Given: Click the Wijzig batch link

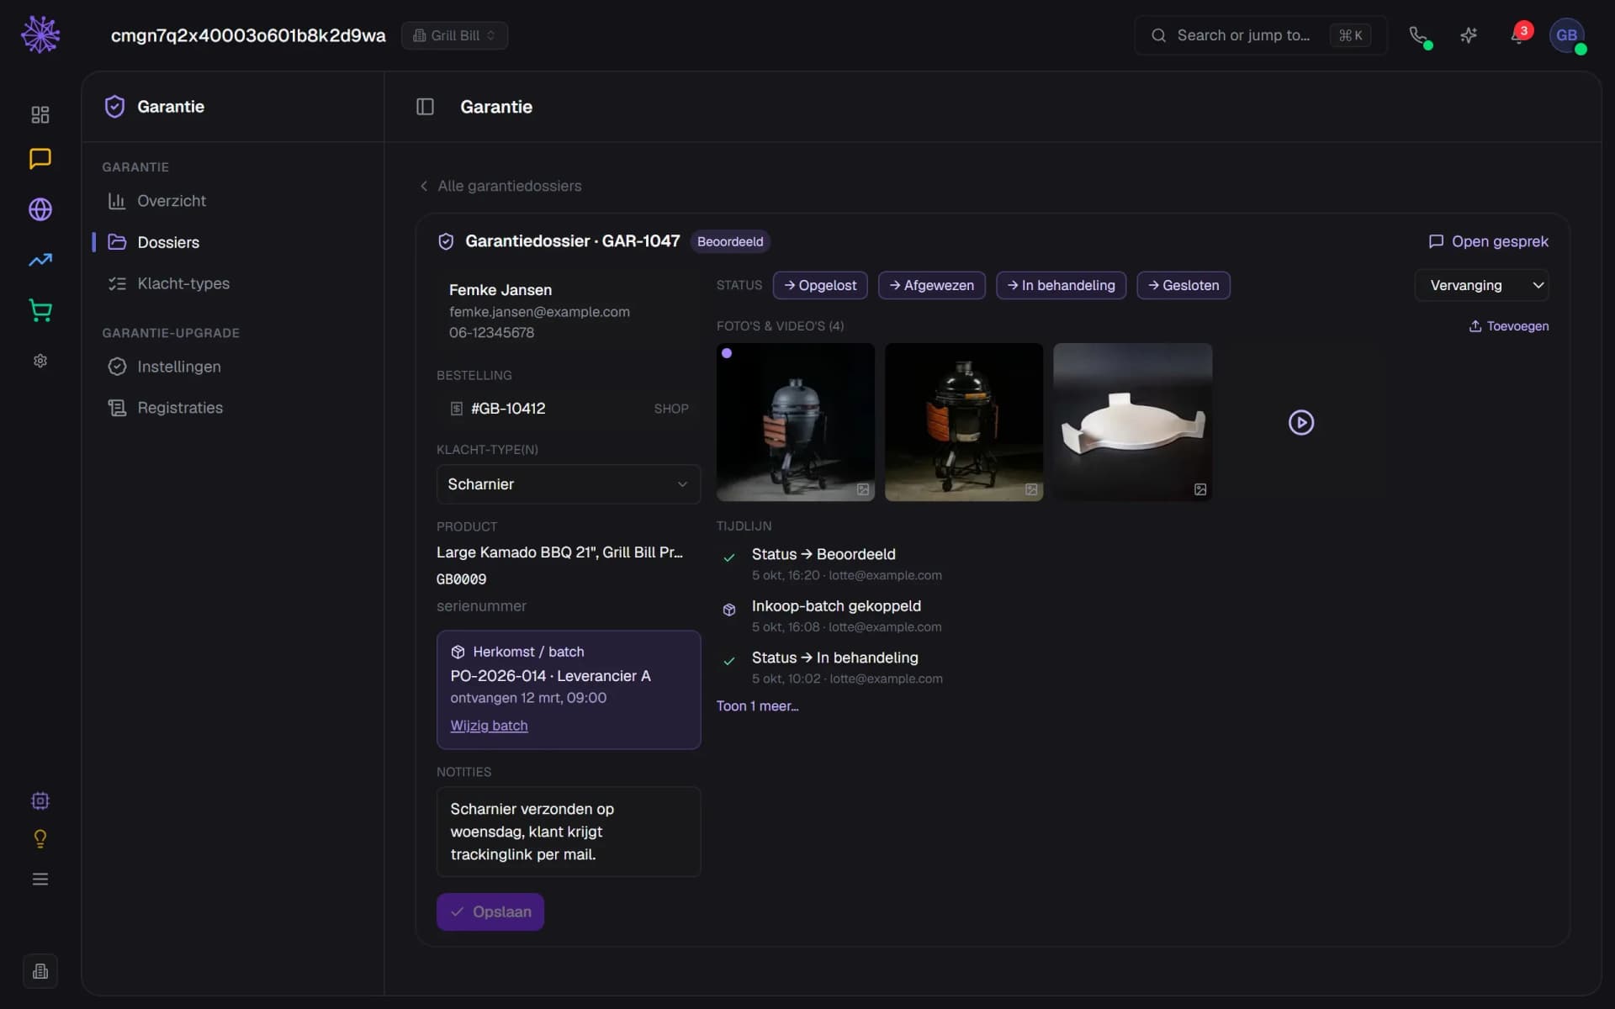Looking at the screenshot, I should pos(489,726).
